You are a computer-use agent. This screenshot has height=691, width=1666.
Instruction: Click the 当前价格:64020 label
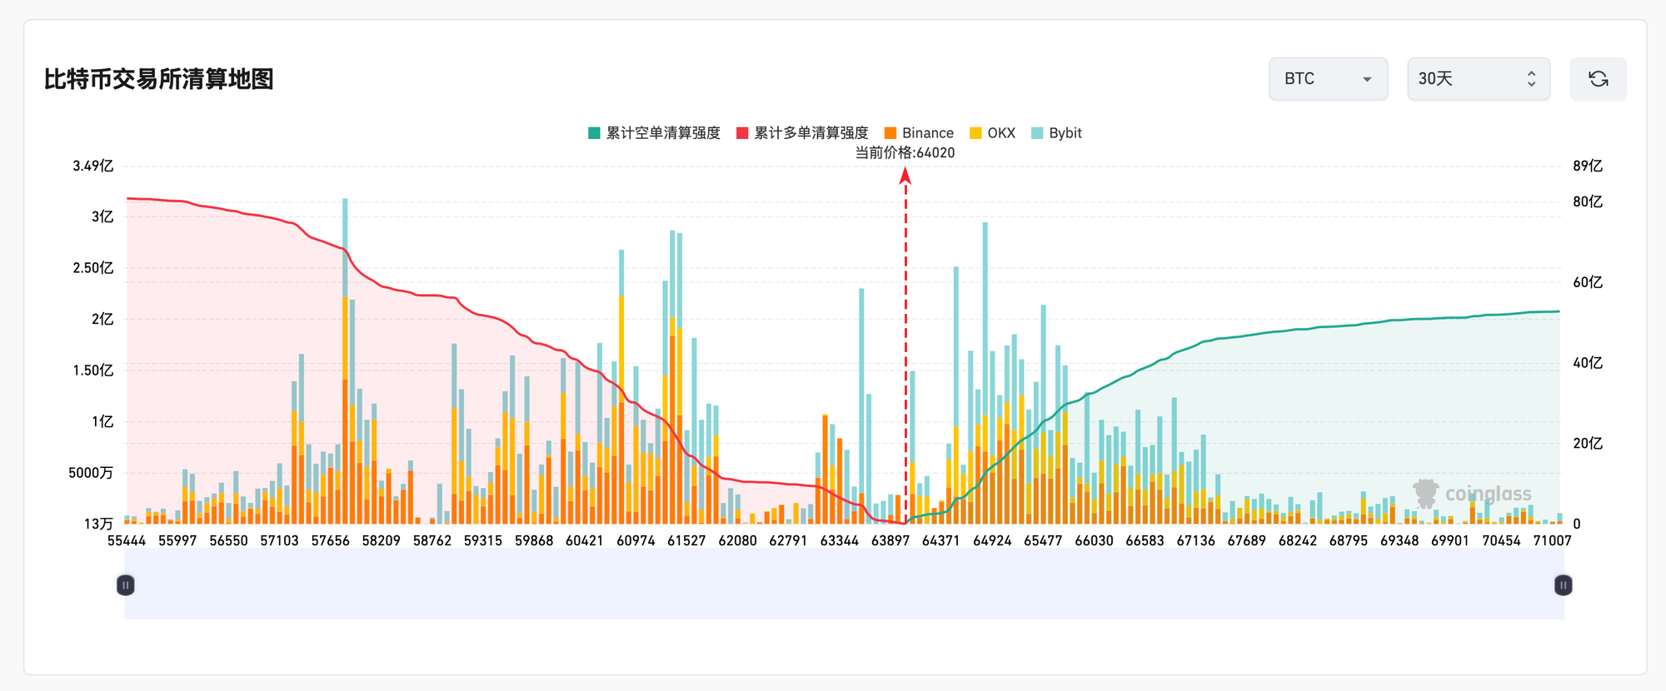pos(905,153)
